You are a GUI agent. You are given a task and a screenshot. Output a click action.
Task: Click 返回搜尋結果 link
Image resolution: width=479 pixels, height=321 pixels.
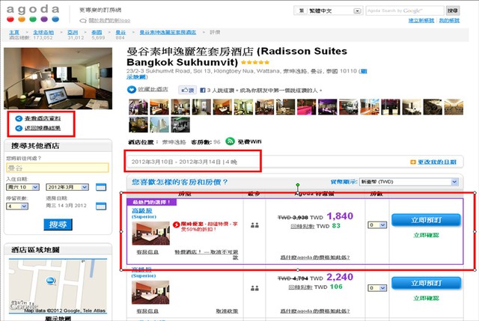[43, 128]
